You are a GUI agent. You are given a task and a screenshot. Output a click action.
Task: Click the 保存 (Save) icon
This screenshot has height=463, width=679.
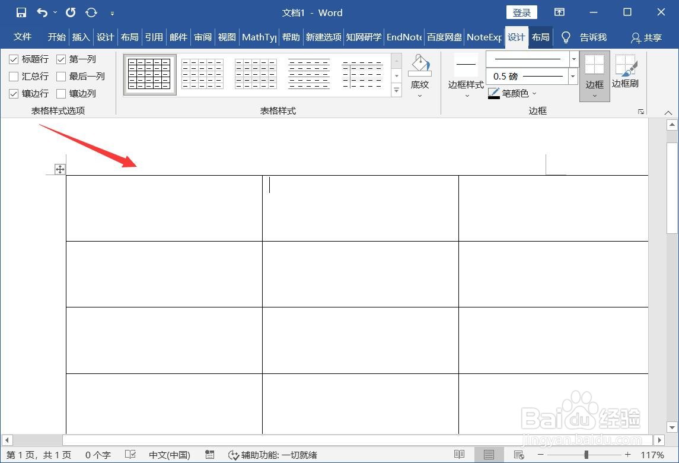(21, 12)
